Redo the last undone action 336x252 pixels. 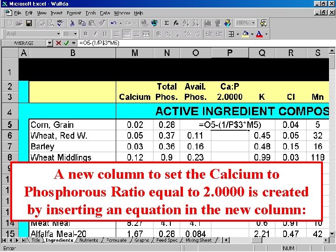(x=128, y=23)
